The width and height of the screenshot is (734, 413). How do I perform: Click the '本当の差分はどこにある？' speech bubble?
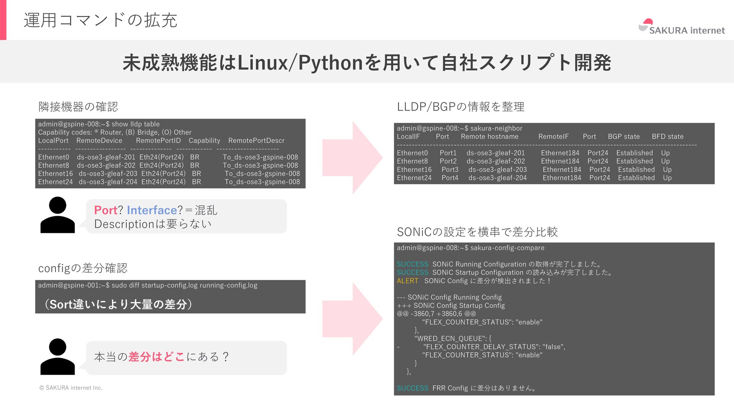pyautogui.click(x=186, y=358)
